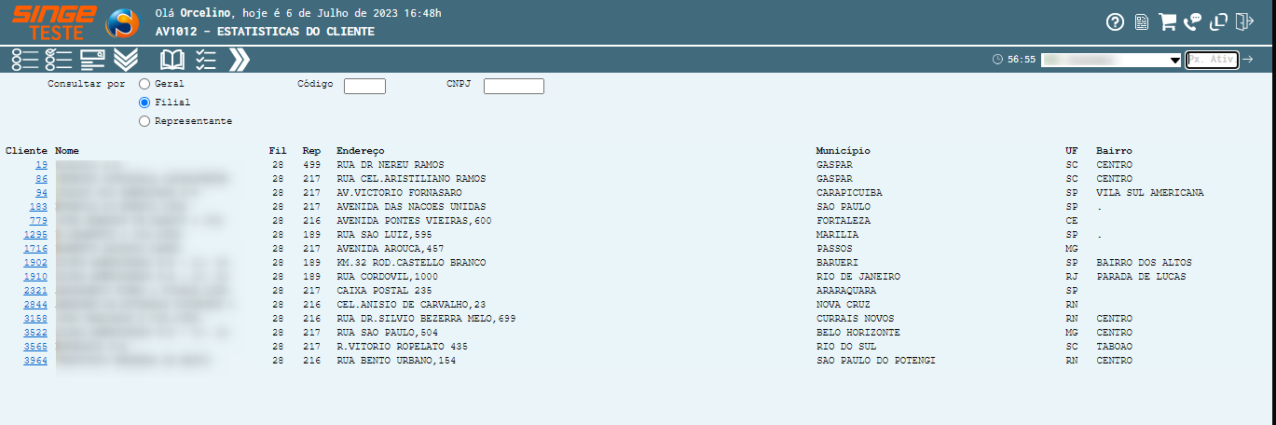The height and width of the screenshot is (425, 1276).
Task: Click the duplicate window icon
Action: (1218, 22)
